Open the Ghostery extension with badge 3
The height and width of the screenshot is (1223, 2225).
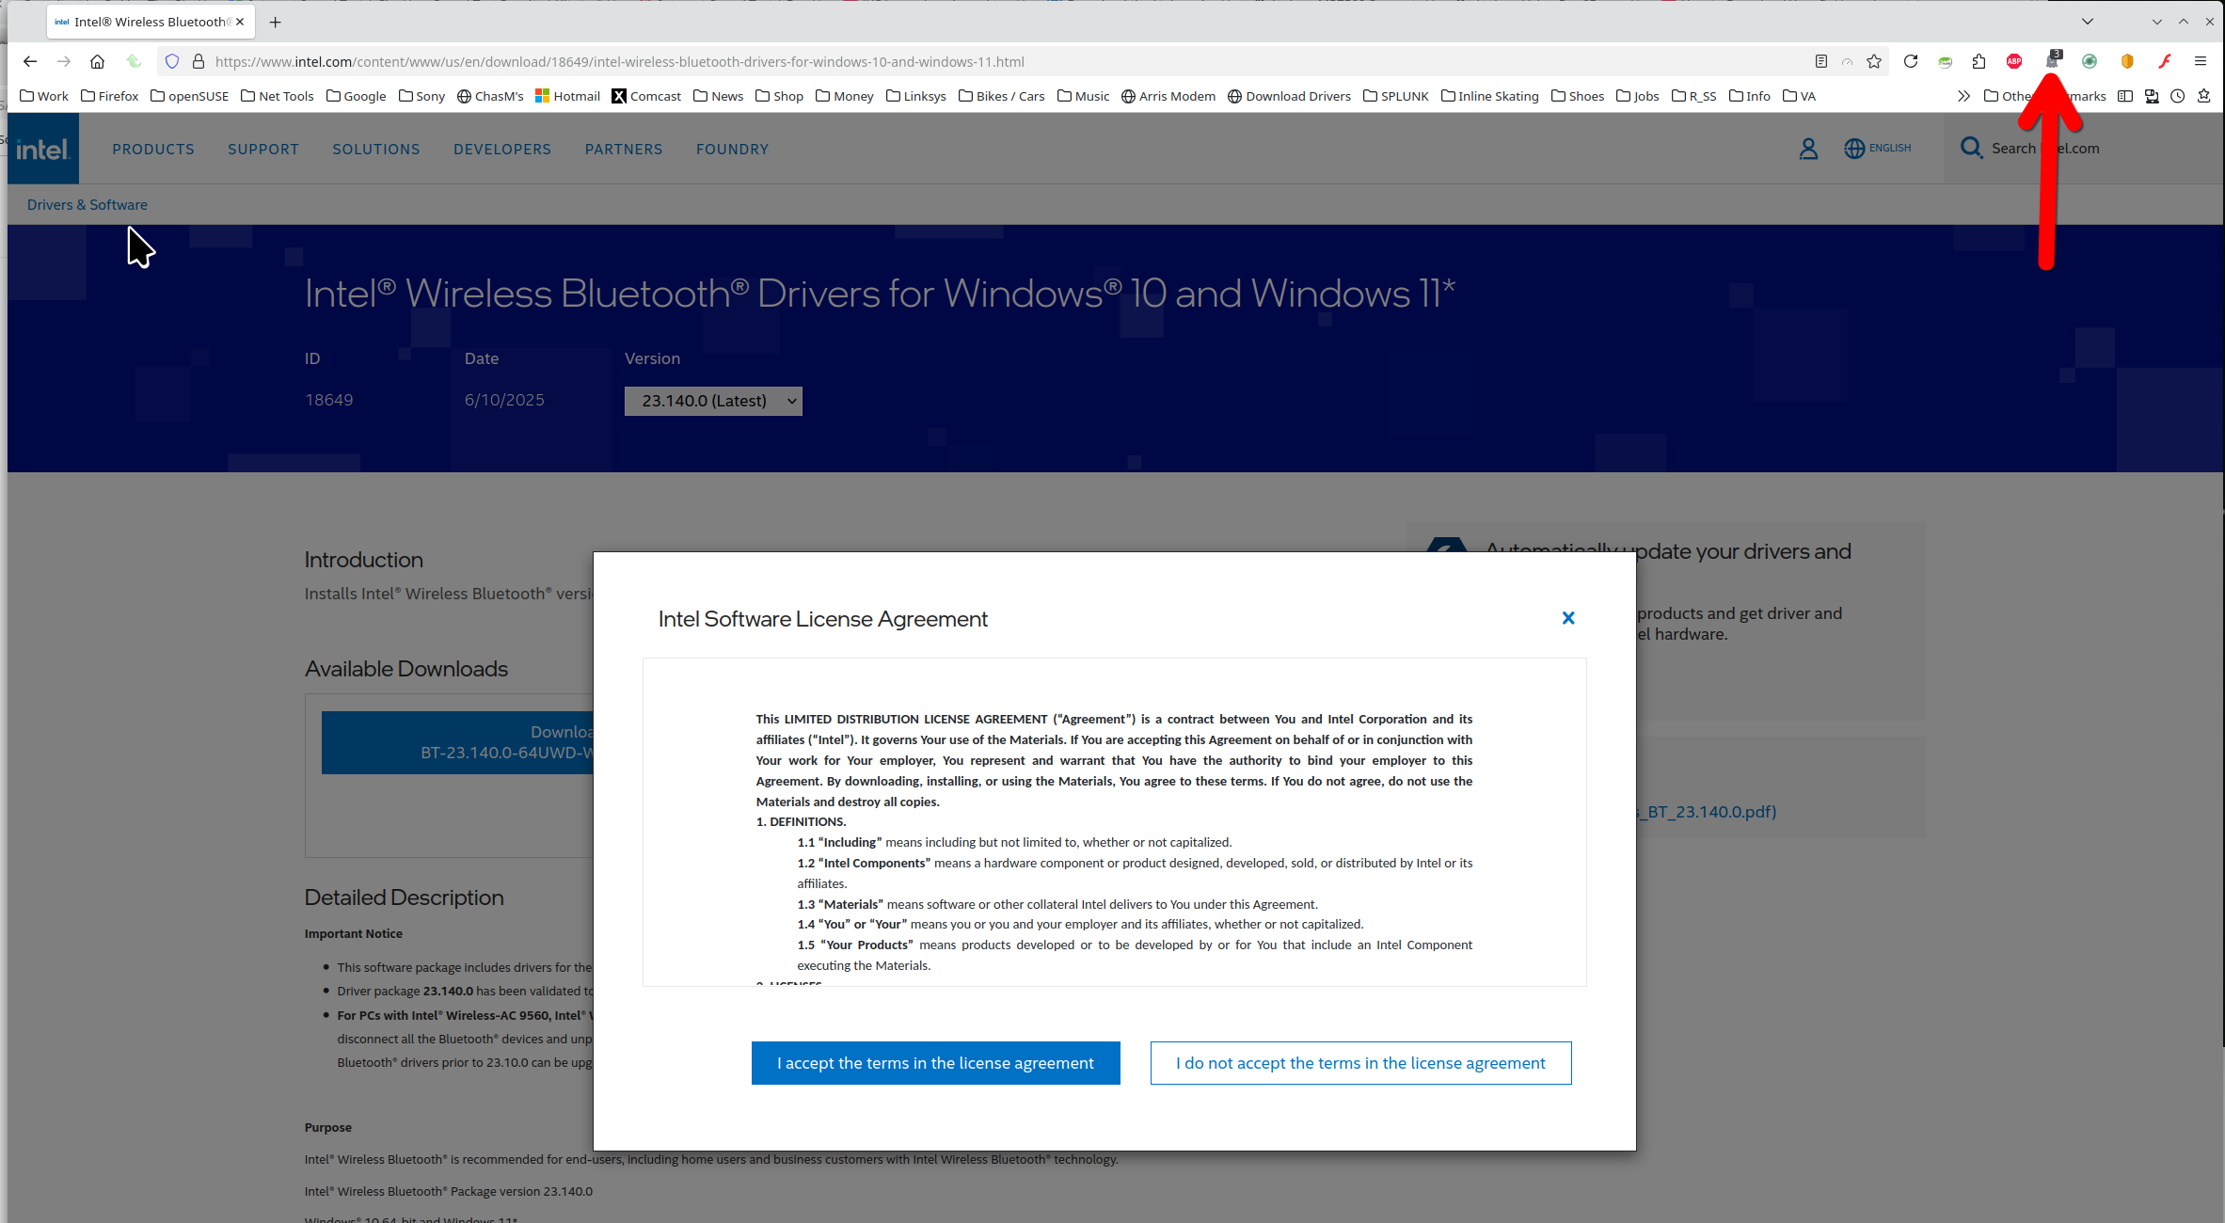[2053, 60]
